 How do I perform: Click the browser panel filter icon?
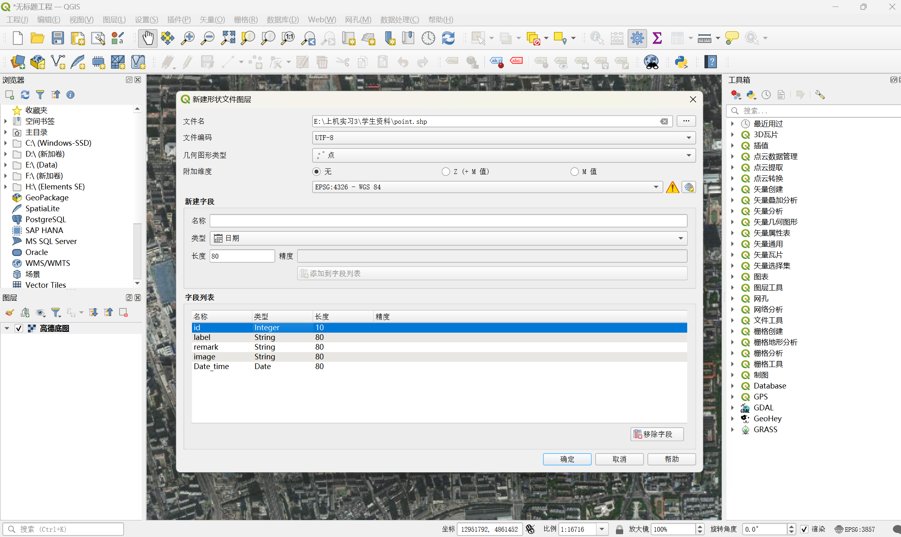40,95
